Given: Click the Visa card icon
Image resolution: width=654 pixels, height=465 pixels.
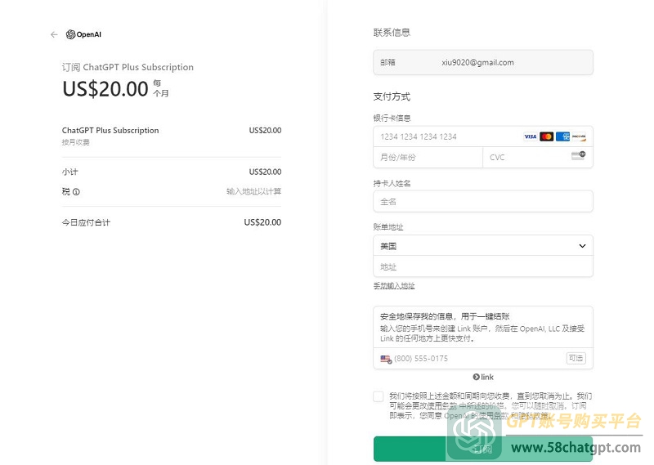Looking at the screenshot, I should pyautogui.click(x=530, y=136).
